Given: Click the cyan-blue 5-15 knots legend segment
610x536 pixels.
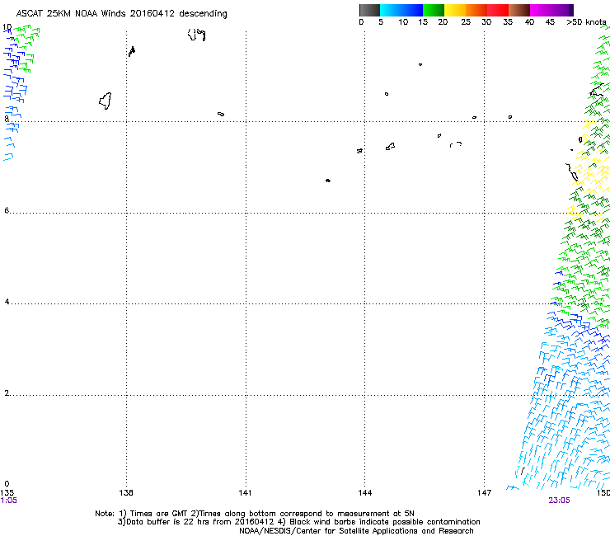Looking at the screenshot, I should click(x=401, y=10).
